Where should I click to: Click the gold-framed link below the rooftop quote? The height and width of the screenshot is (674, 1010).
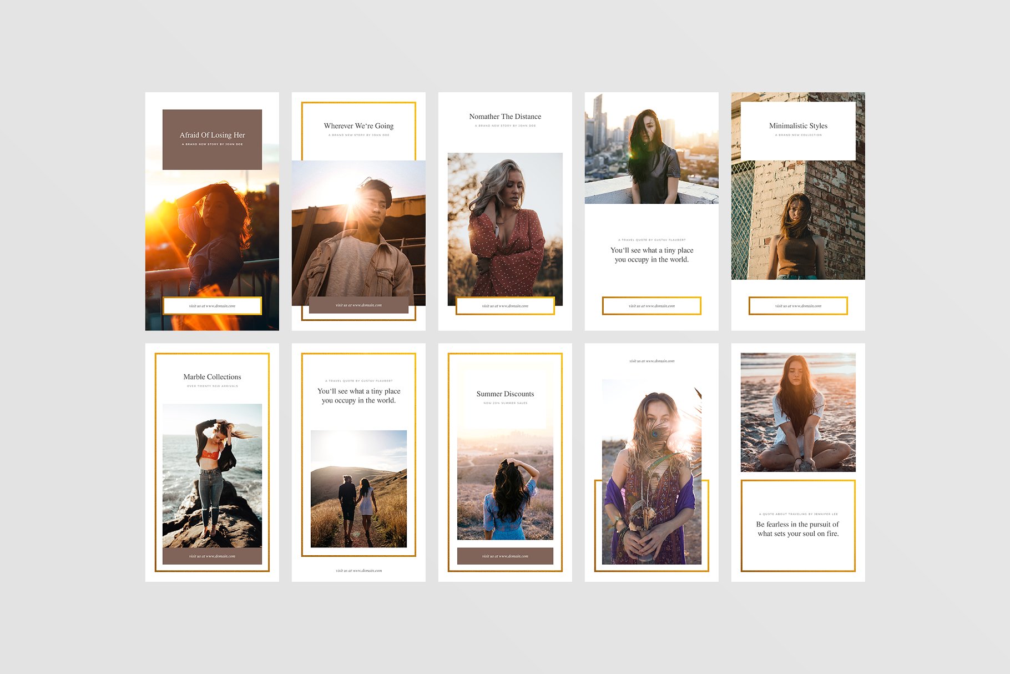652,306
